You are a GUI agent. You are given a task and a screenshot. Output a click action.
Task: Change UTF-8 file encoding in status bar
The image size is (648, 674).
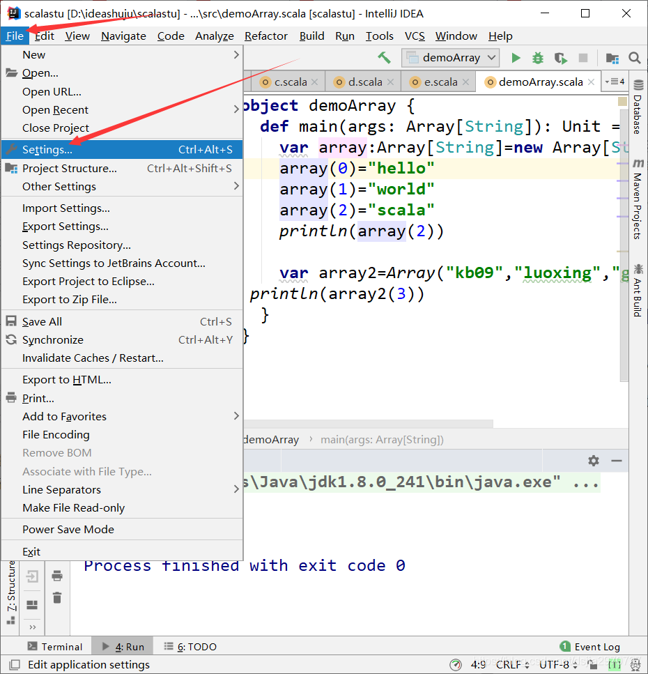[557, 665]
